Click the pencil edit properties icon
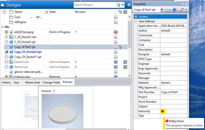Screen dimensions: 205x130 click(181, 9)
